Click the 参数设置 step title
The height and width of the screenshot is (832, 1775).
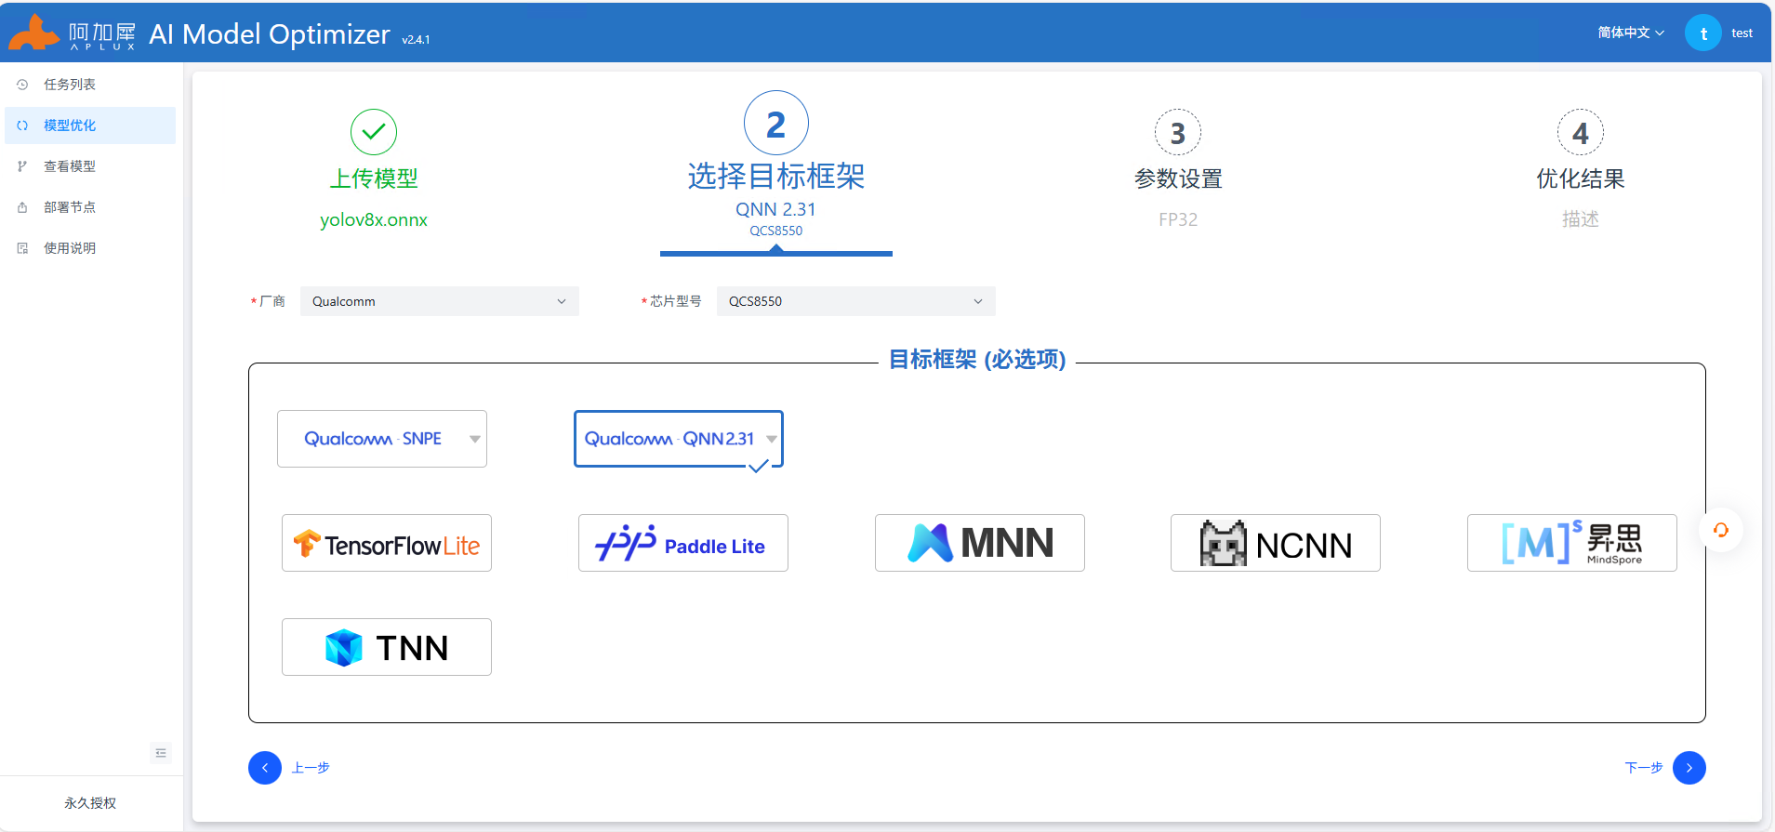pos(1178,178)
